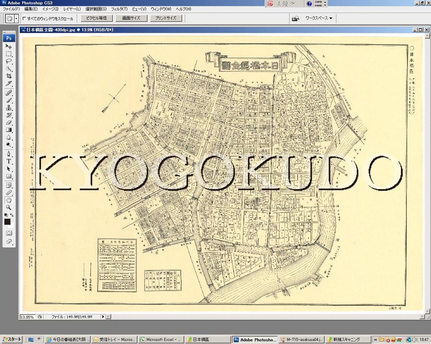This screenshot has width=431, height=344.
Task: Select the Rectangular Marquee tool
Action: point(9,54)
